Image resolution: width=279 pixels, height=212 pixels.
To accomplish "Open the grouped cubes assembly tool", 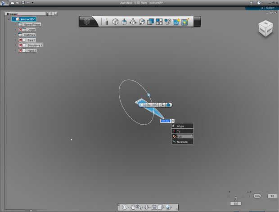I will (x=167, y=22).
